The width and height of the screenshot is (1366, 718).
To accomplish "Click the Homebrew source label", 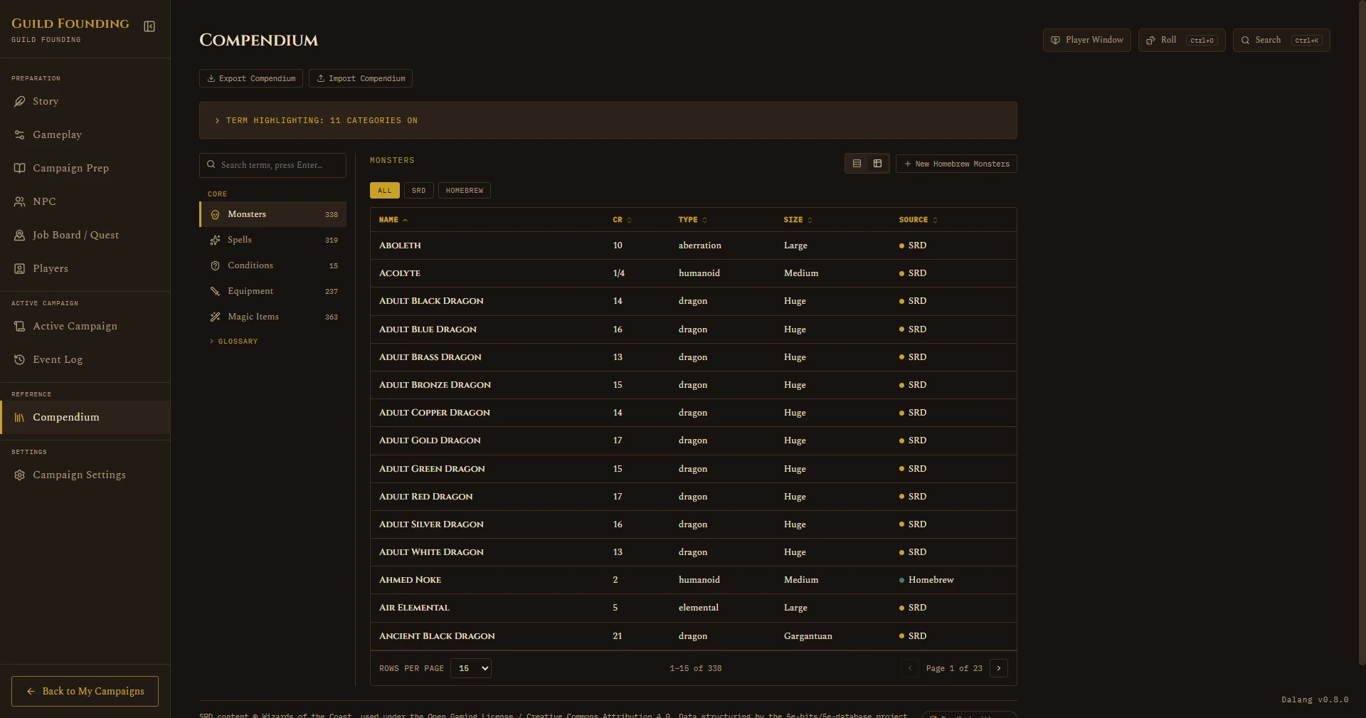I will point(931,580).
